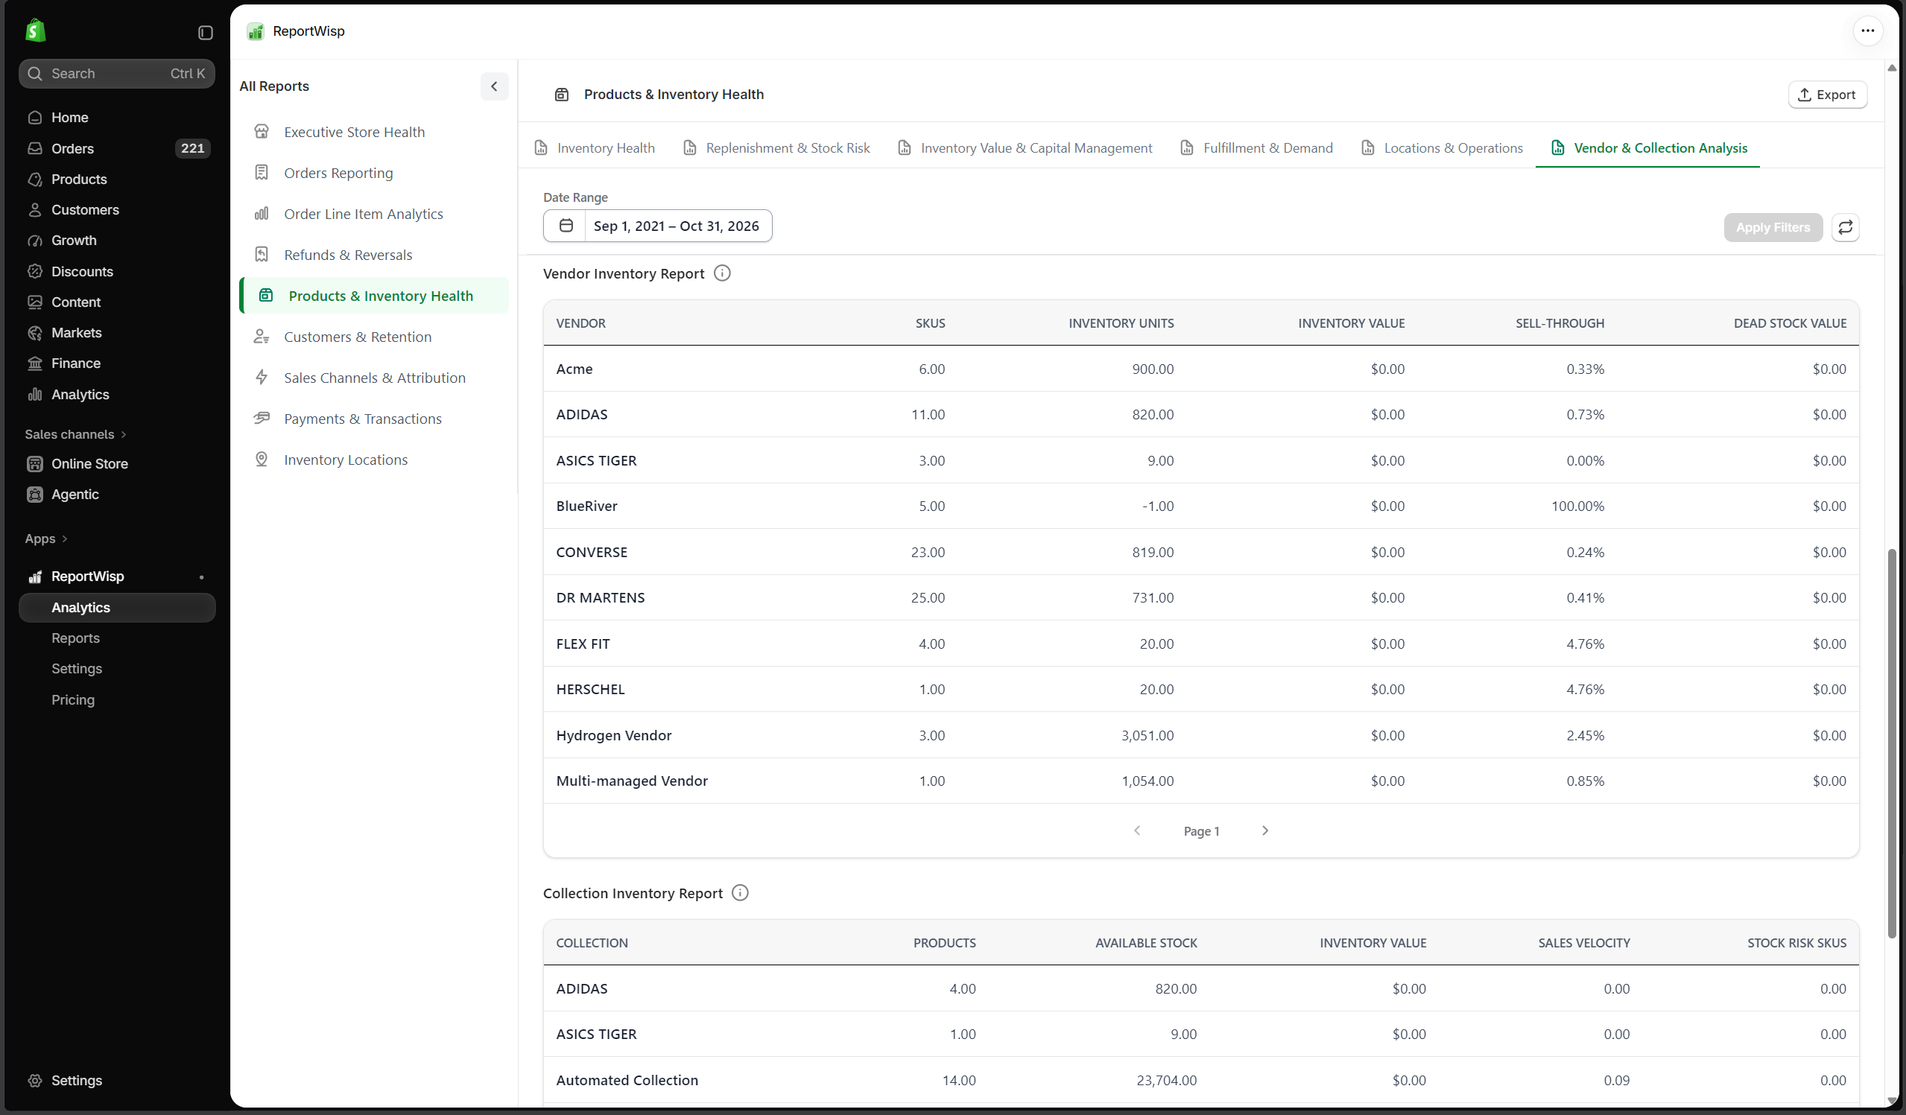Switch to Fulfillment & Demand tab
Screen dimensions: 1906x1115
(x=1257, y=148)
